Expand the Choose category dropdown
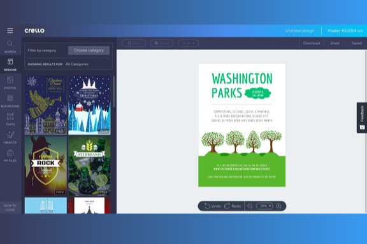This screenshot has width=367, height=244. coord(89,50)
